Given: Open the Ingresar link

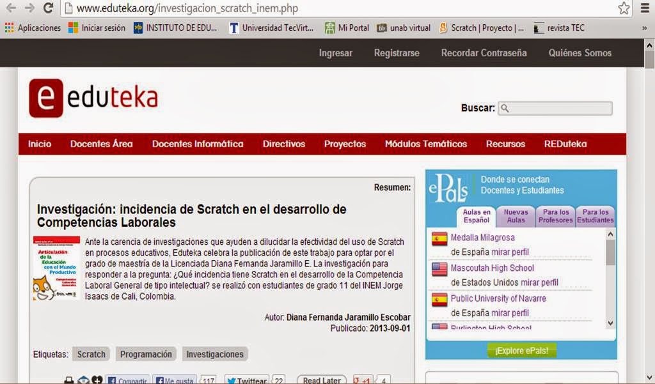Looking at the screenshot, I should click(335, 53).
